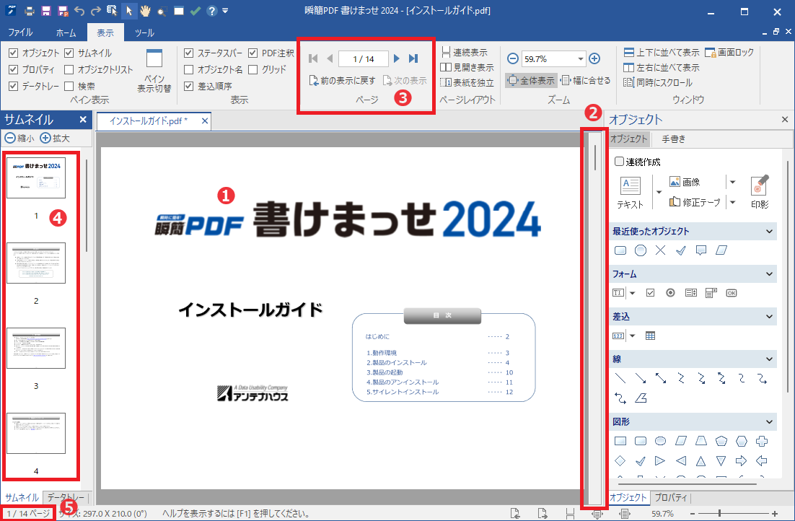
Task: Click 前の表示に戻す button
Action: pyautogui.click(x=342, y=81)
